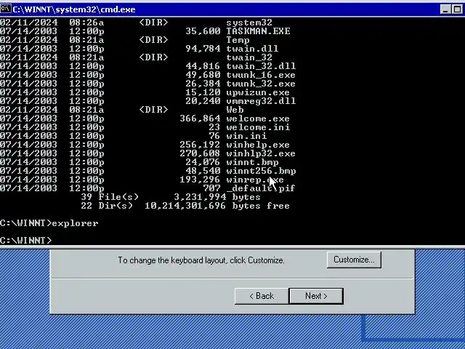Click the 366,864 file size value
Viewport: 465px width, 349px height.
coord(201,119)
